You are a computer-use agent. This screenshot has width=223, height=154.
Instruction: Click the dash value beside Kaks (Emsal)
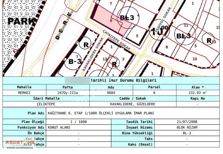[x=187, y=145]
